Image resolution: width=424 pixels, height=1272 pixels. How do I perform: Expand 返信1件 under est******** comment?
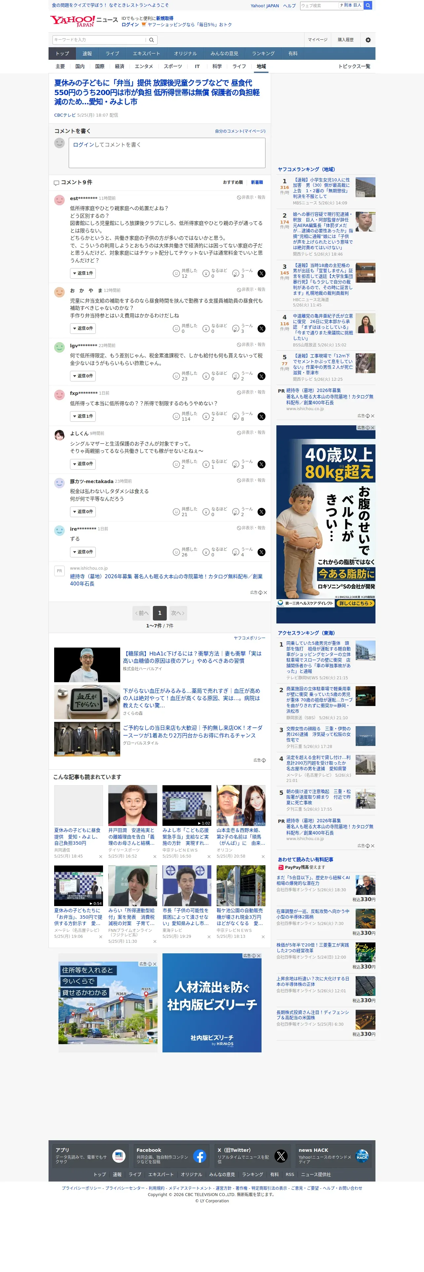click(x=83, y=273)
